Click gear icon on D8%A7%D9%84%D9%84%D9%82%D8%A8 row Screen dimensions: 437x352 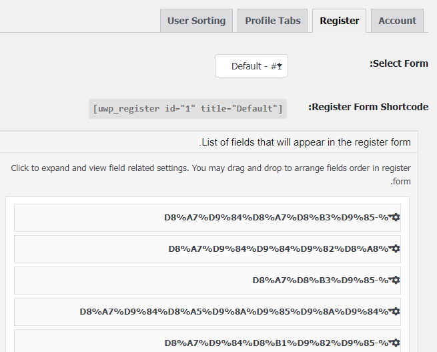(396, 248)
